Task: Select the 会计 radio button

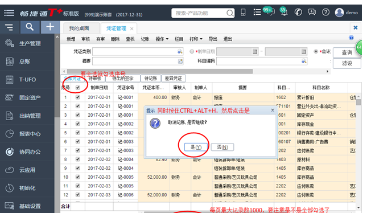Action: click(x=316, y=51)
